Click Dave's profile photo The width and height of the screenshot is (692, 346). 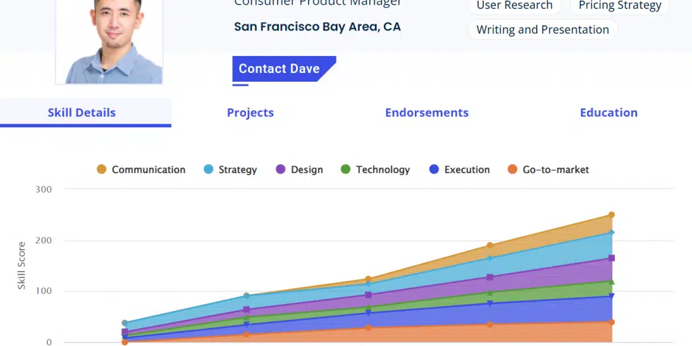point(109,41)
